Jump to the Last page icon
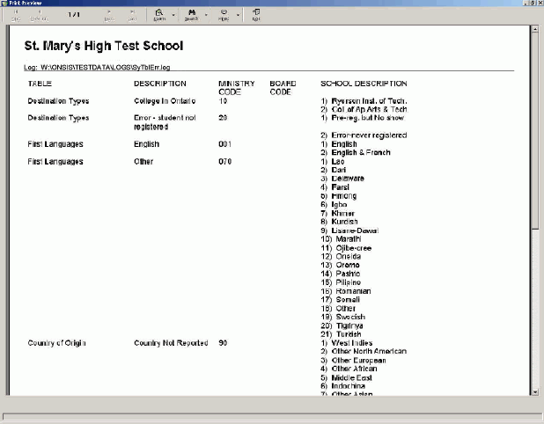544x424 pixels. [132, 15]
